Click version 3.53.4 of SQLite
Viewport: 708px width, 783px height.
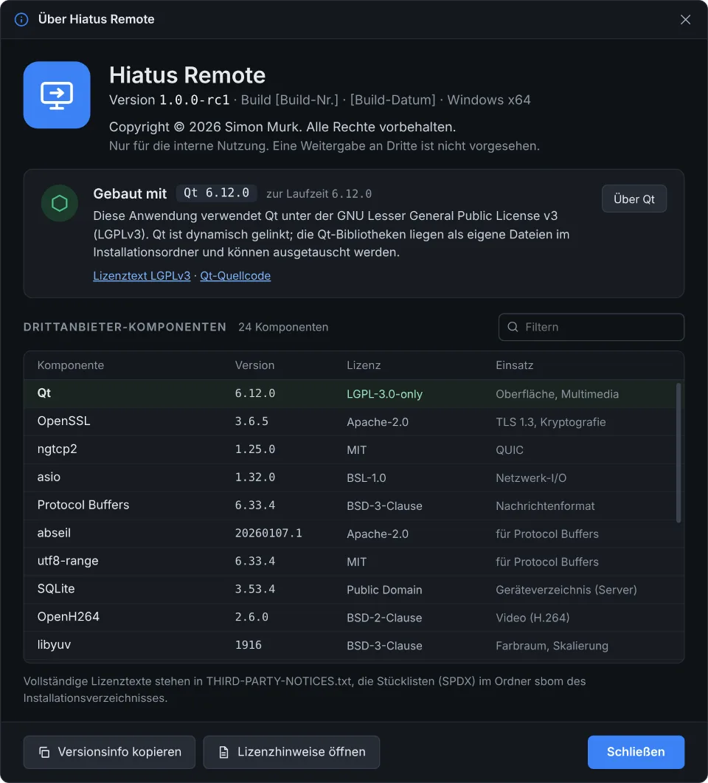coord(255,590)
